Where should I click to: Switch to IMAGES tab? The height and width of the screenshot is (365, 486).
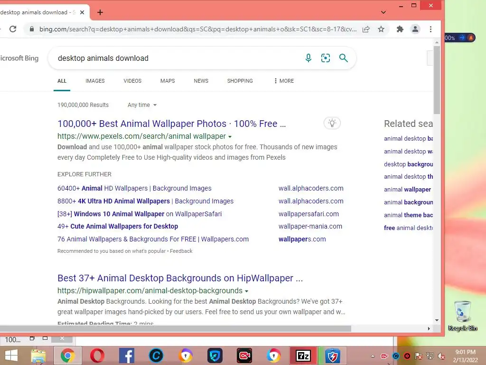(x=95, y=81)
